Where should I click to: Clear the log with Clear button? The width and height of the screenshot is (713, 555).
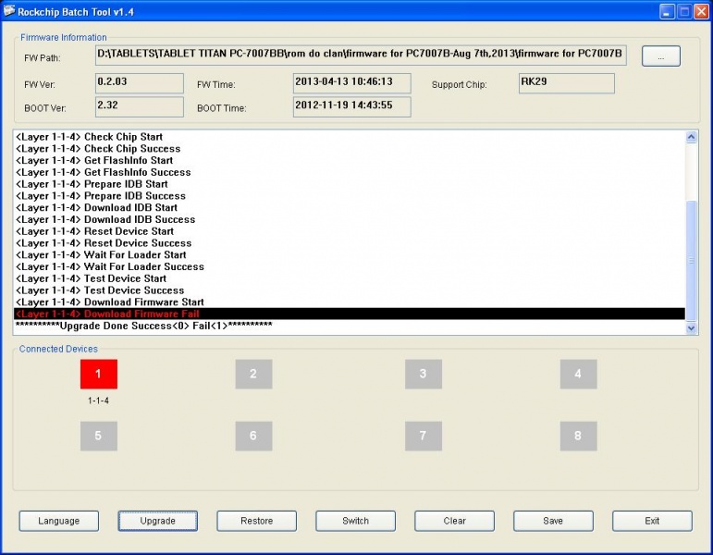(x=454, y=521)
